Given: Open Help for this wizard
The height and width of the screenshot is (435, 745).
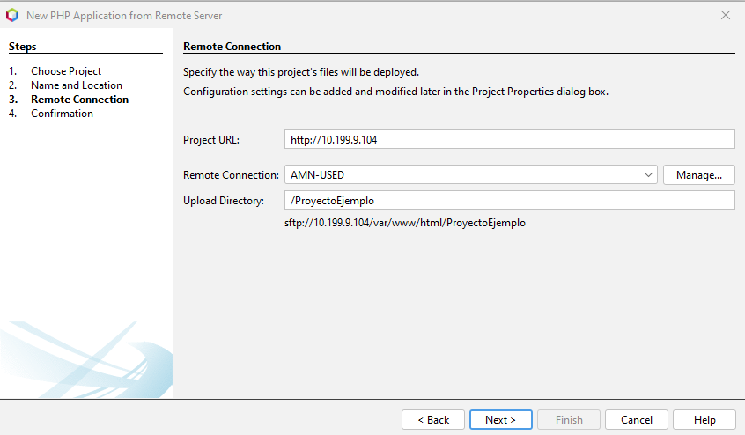Looking at the screenshot, I should [704, 420].
